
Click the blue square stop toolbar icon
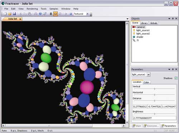tap(71, 14)
